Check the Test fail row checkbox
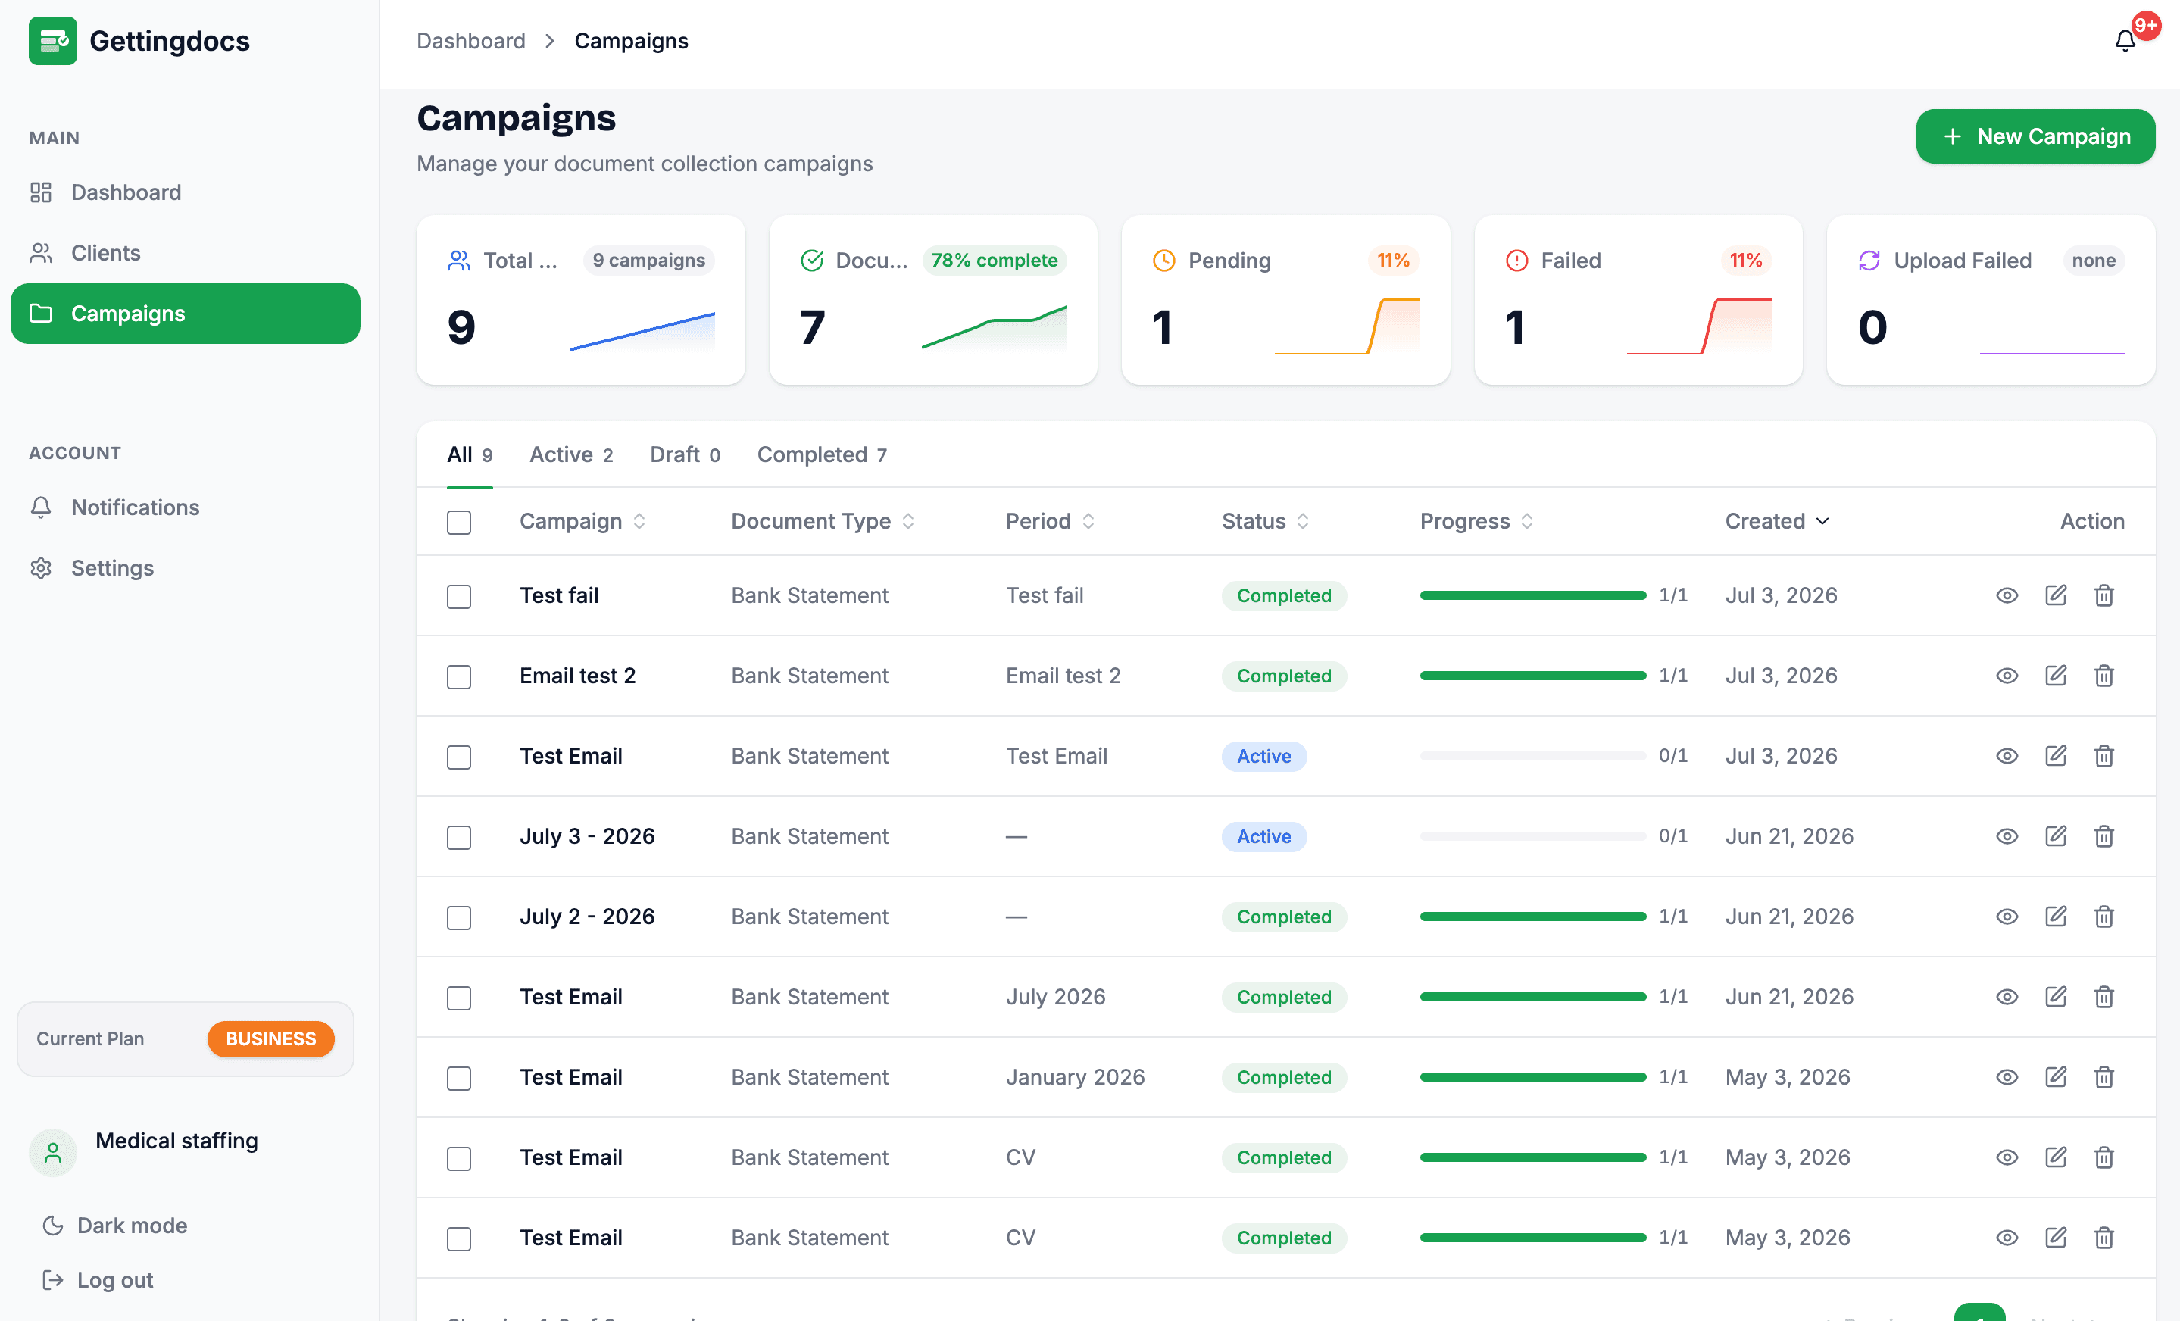Viewport: 2180px width, 1321px height. tap(458, 596)
